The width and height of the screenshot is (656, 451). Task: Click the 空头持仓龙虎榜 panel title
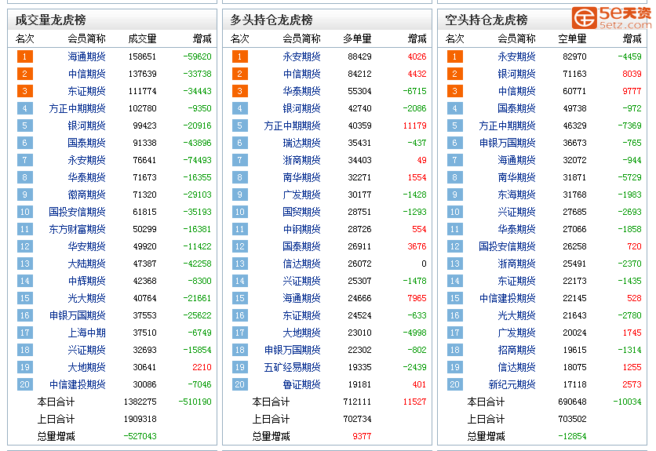point(487,20)
